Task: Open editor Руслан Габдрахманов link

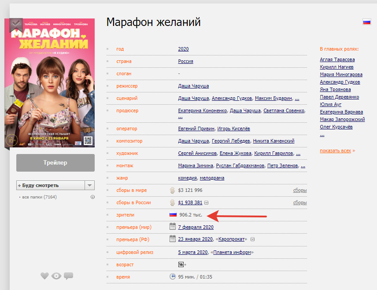Action: click(x=240, y=165)
